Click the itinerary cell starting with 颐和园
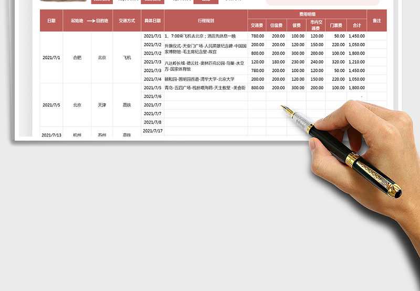This screenshot has height=291, width=420. pos(206,79)
